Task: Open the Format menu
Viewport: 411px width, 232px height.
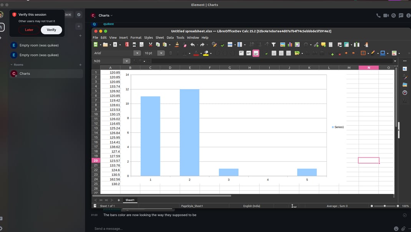Action: (x=136, y=38)
